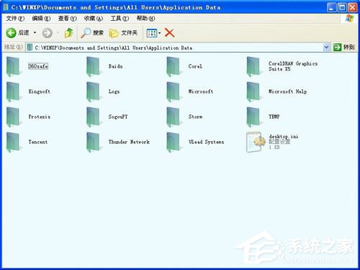This screenshot has height=270, width=360.
Task: Open the 帮助(H) menu
Action: tap(145, 19)
